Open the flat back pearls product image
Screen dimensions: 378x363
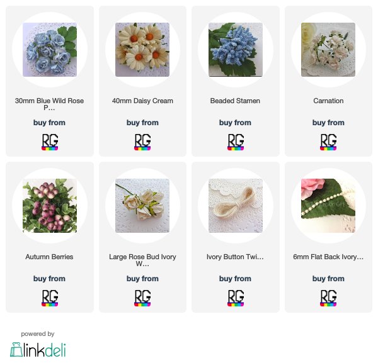[328, 206]
